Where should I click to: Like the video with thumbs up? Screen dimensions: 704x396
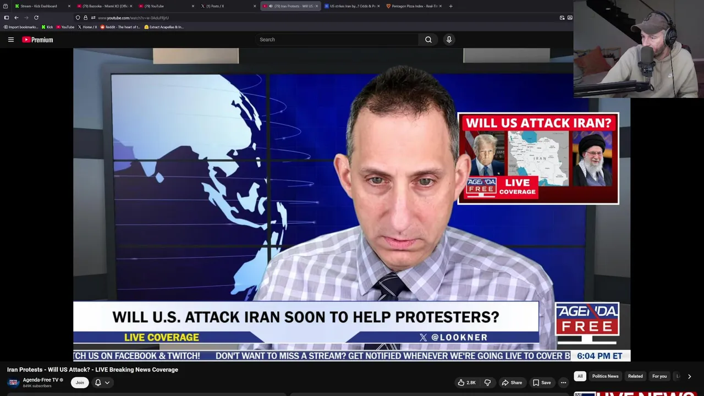(467, 383)
